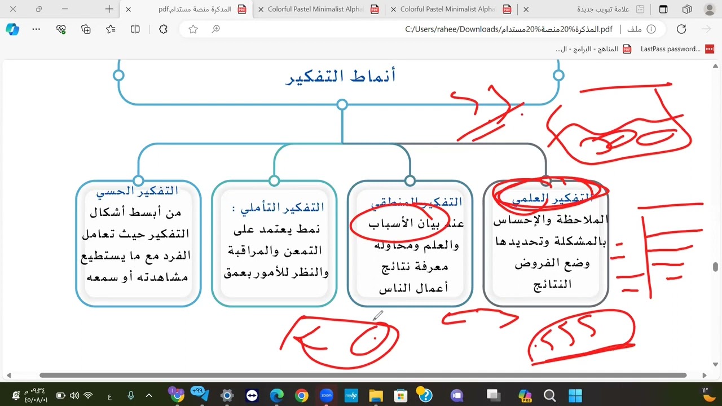This screenshot has height=406, width=722.
Task: Click the address bar file path
Action: click(x=509, y=29)
